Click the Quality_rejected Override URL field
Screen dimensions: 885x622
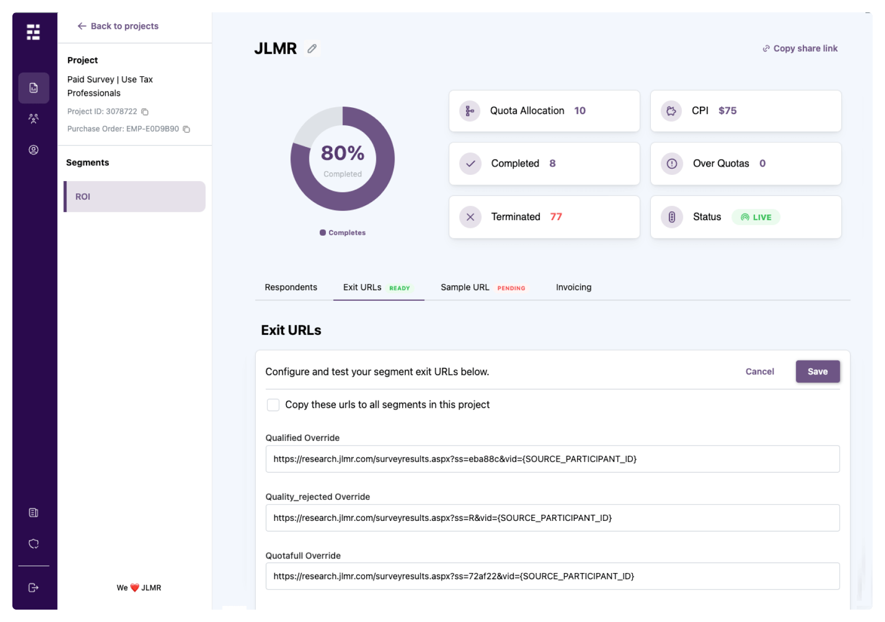(552, 518)
